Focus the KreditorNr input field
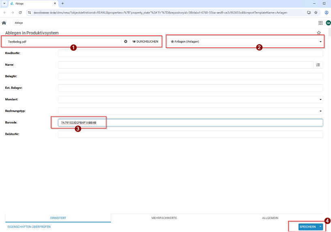Screen dimensions: 331x232 click(190, 53)
